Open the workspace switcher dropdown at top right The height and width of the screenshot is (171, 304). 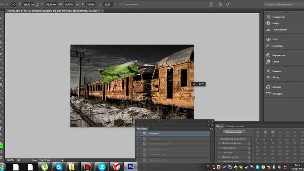[x=284, y=4]
